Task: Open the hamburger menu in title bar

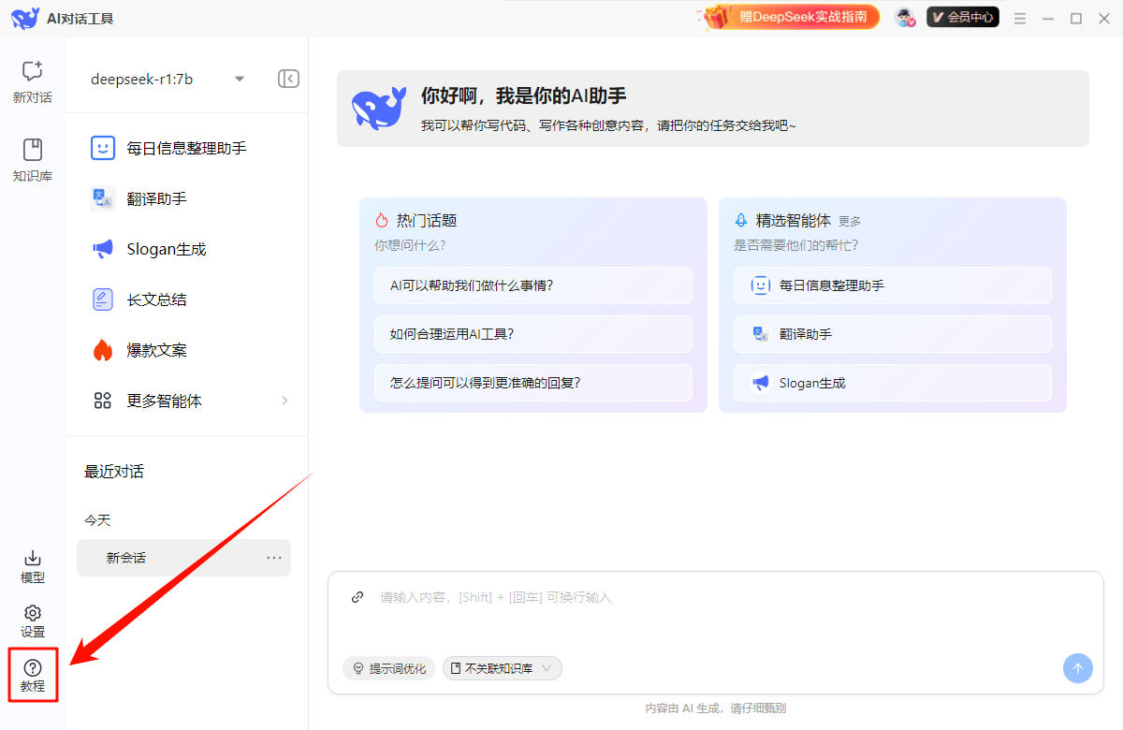Action: [1020, 18]
